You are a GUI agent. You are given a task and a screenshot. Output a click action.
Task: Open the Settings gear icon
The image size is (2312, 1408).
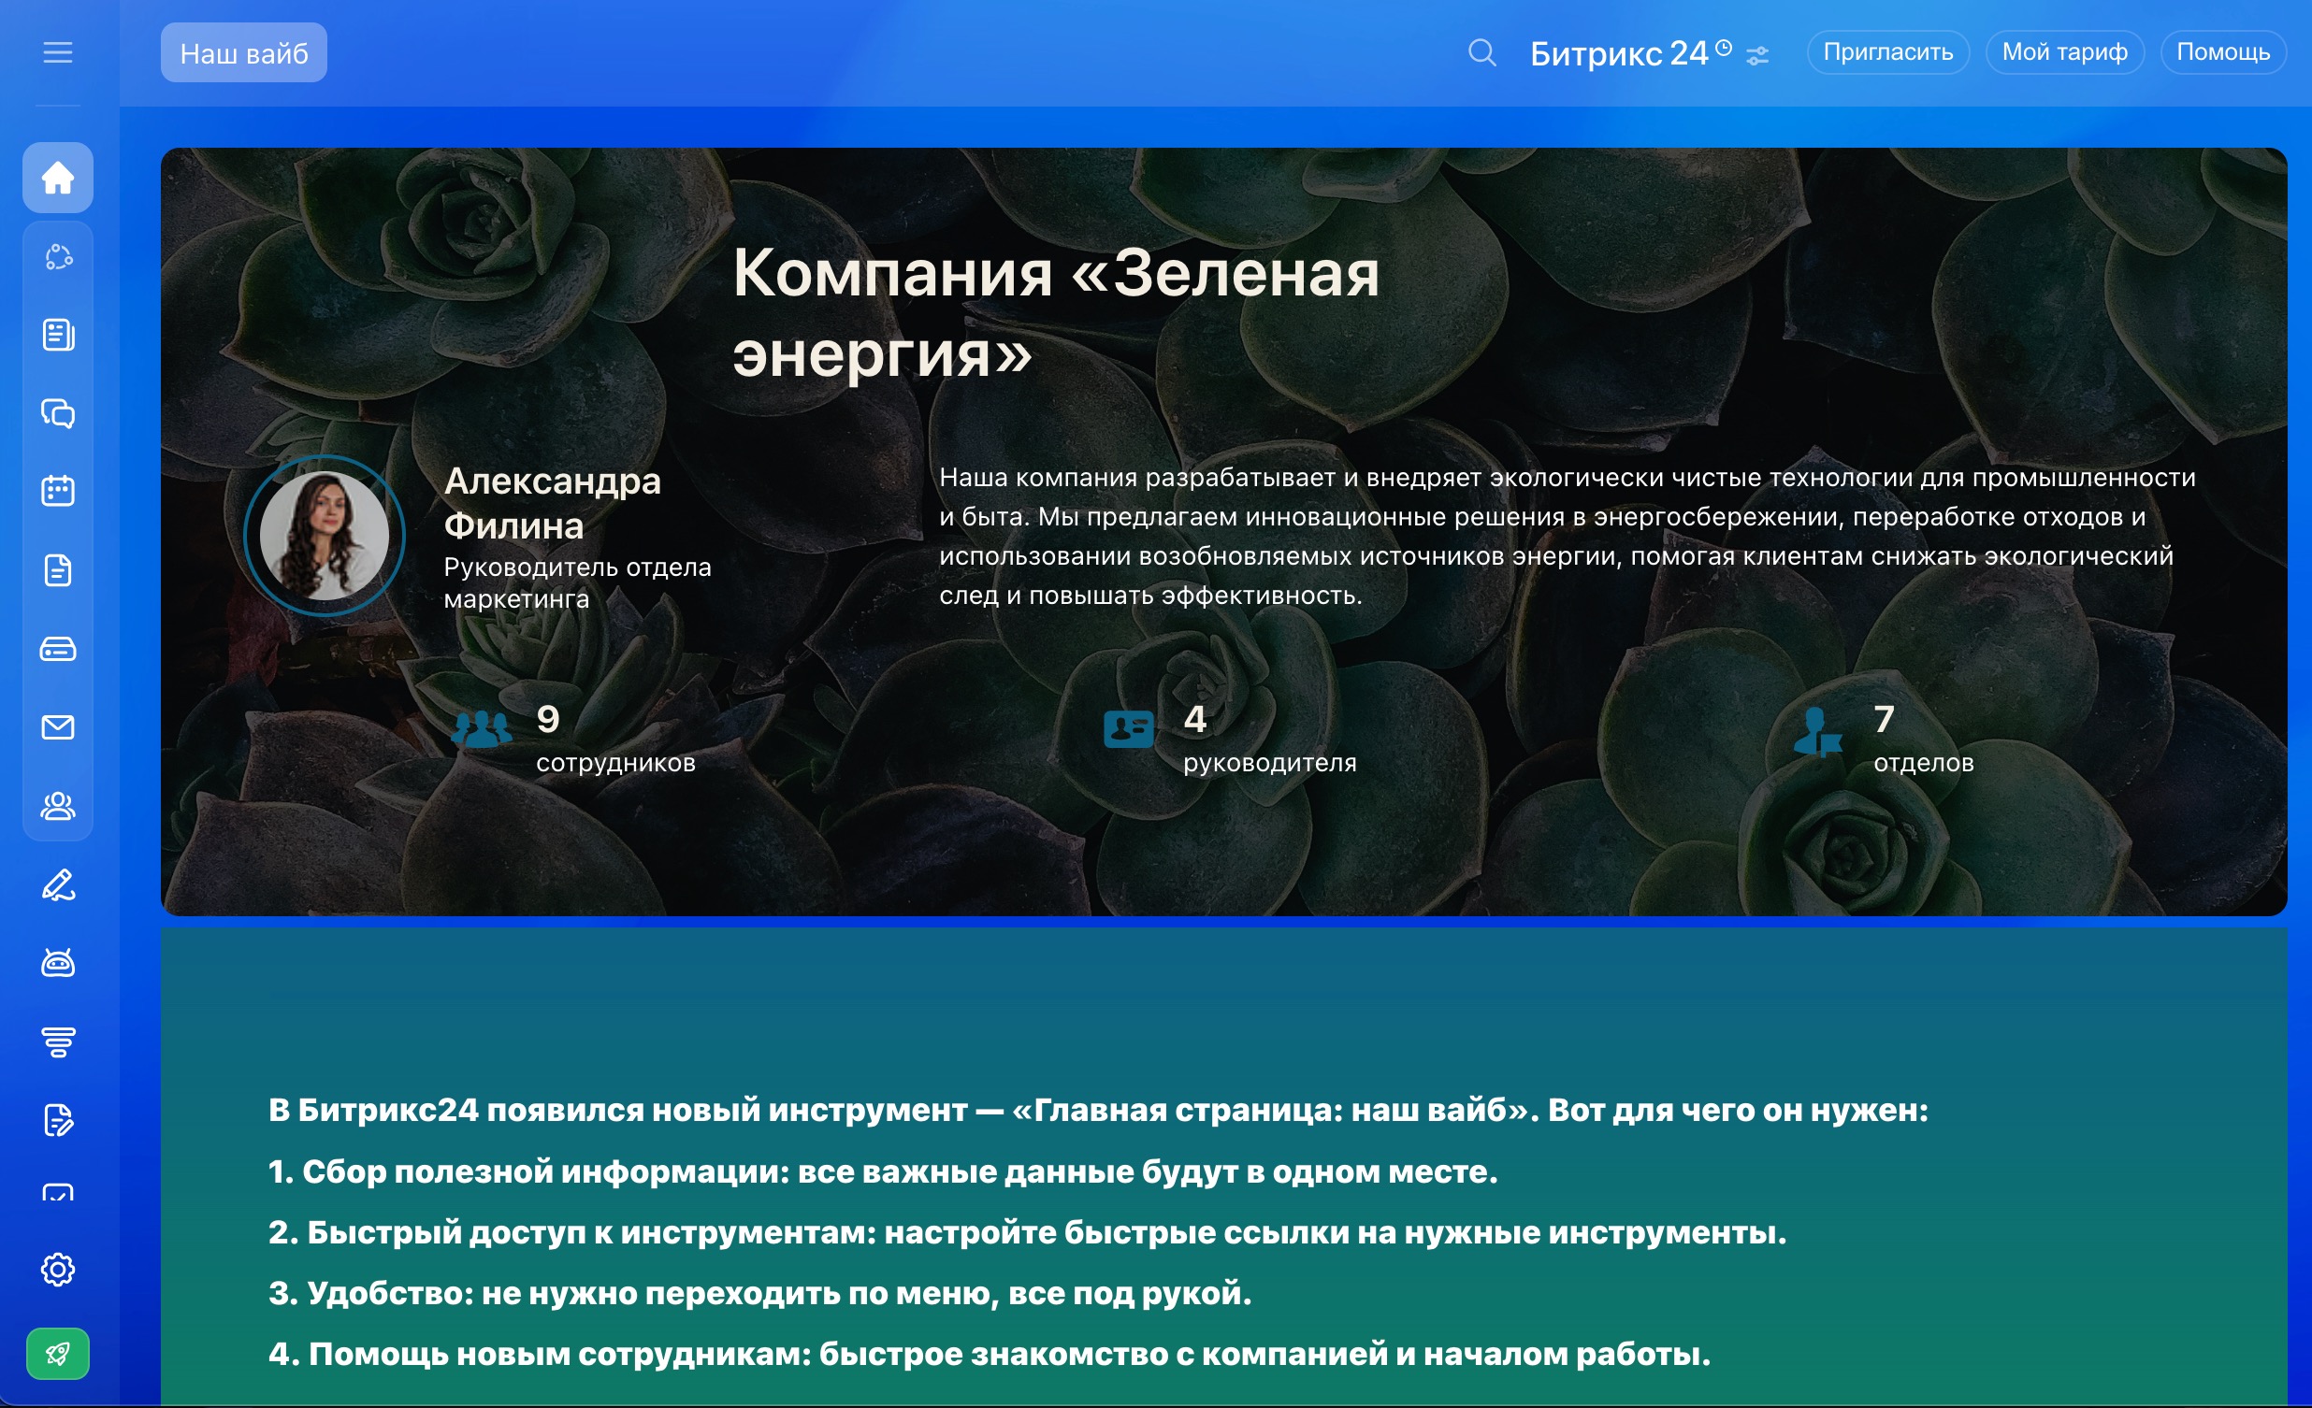[58, 1271]
